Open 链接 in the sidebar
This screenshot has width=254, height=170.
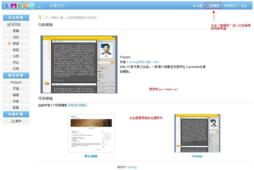16,95
